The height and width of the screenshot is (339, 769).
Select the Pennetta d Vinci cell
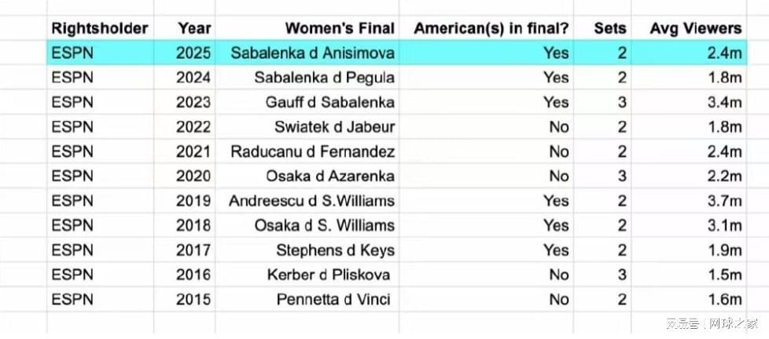[333, 299]
